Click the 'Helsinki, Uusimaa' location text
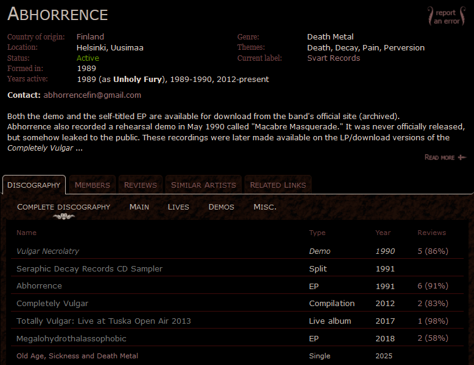 110,47
